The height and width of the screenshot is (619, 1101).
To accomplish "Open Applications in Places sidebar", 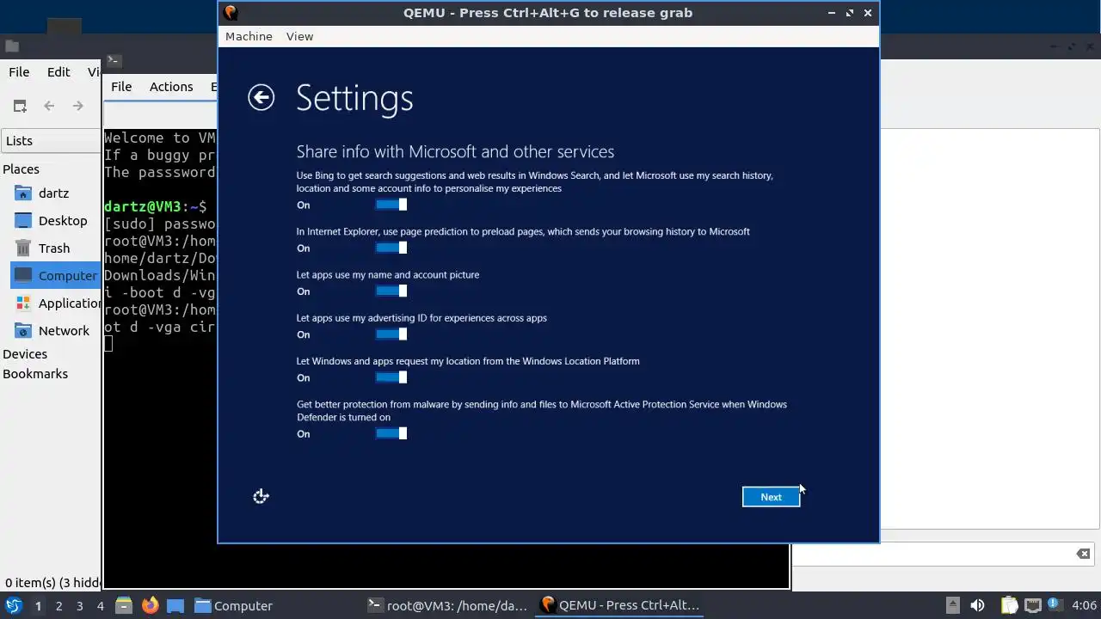I will pyautogui.click(x=56, y=303).
